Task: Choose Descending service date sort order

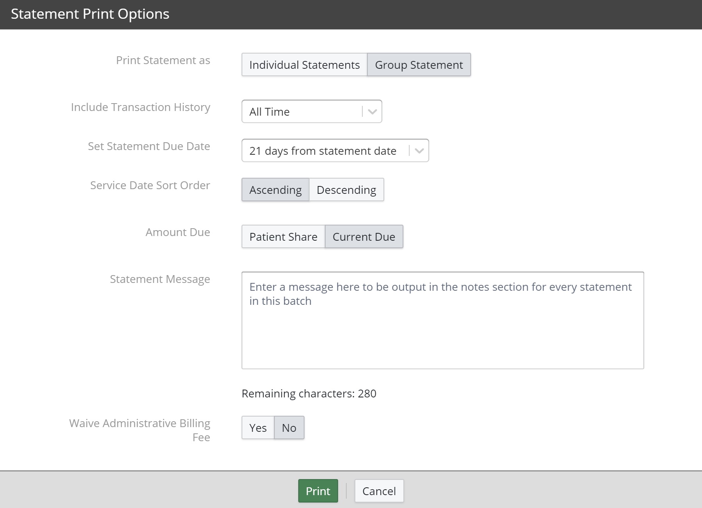Action: (x=346, y=190)
